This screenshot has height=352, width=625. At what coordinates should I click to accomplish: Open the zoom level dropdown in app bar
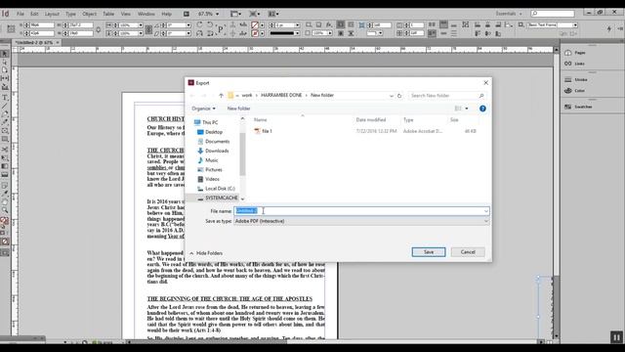point(217,14)
